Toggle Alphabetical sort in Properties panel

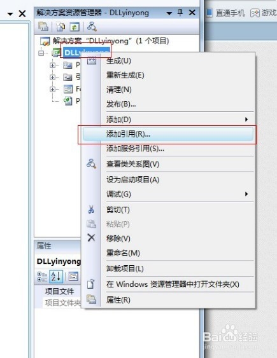pos(56,277)
